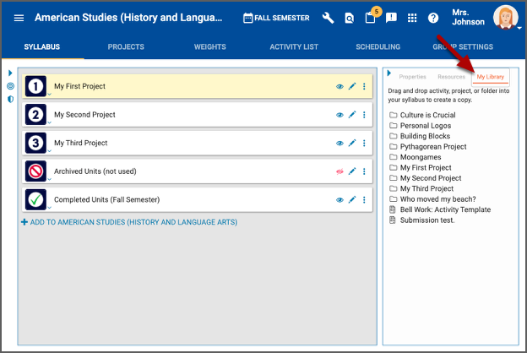
Task: Open the My Library tab
Action: click(x=490, y=77)
